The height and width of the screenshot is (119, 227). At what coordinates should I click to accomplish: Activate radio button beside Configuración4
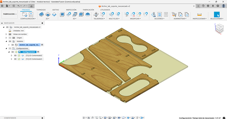click(38, 52)
